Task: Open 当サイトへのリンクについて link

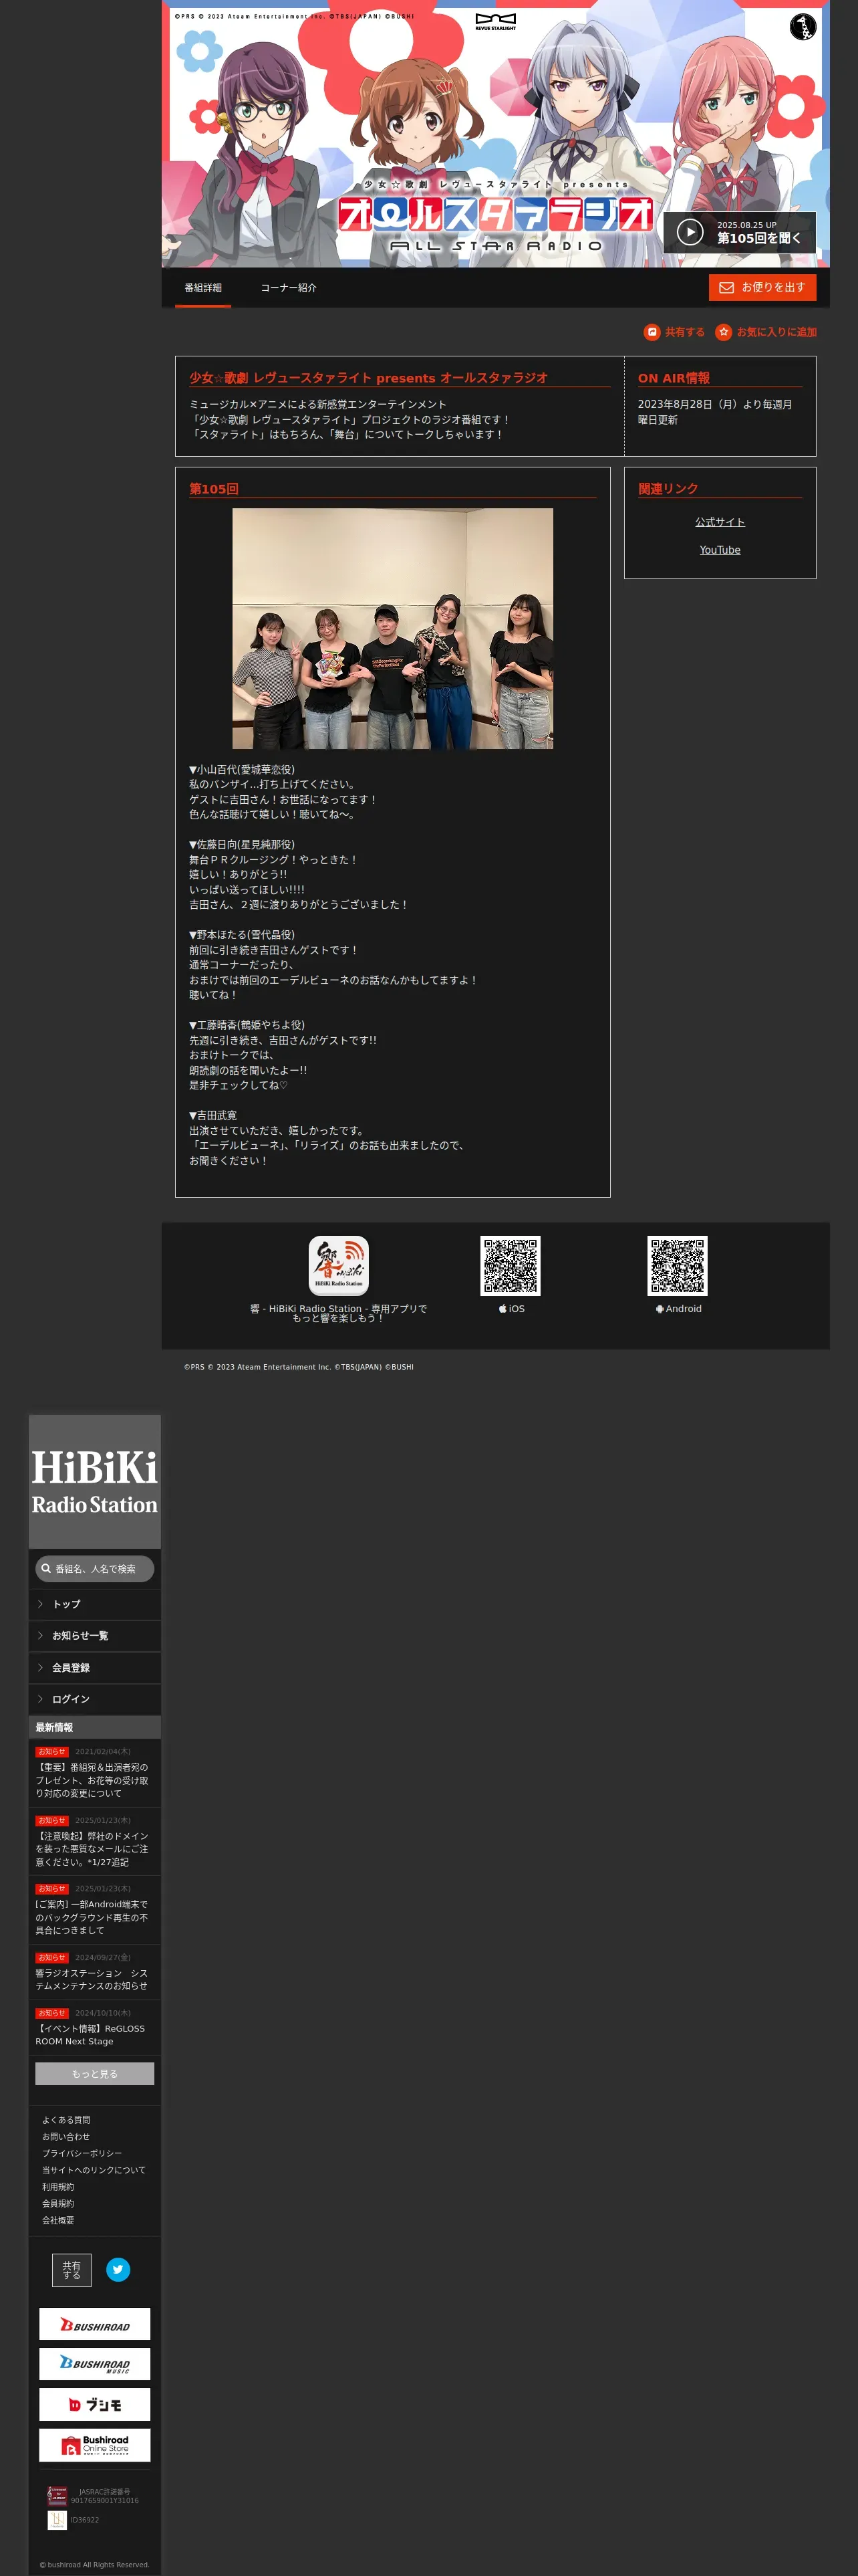Action: click(x=94, y=2170)
